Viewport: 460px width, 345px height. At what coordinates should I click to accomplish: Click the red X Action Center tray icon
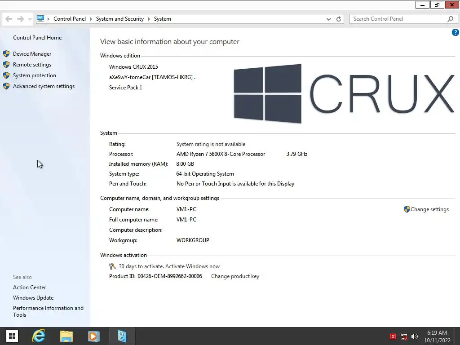tap(393, 336)
